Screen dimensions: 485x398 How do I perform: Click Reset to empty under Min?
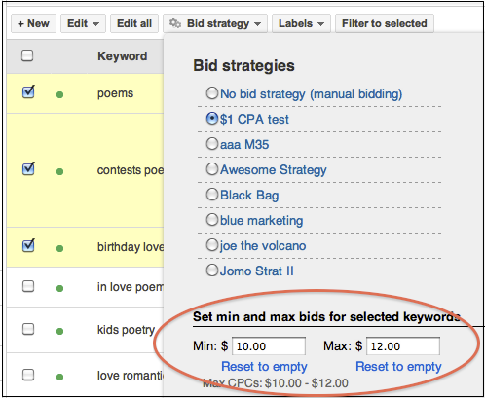[264, 367]
